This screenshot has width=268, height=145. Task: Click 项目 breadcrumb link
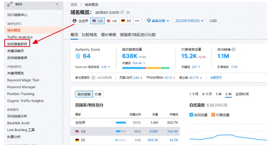pos(74,5)
